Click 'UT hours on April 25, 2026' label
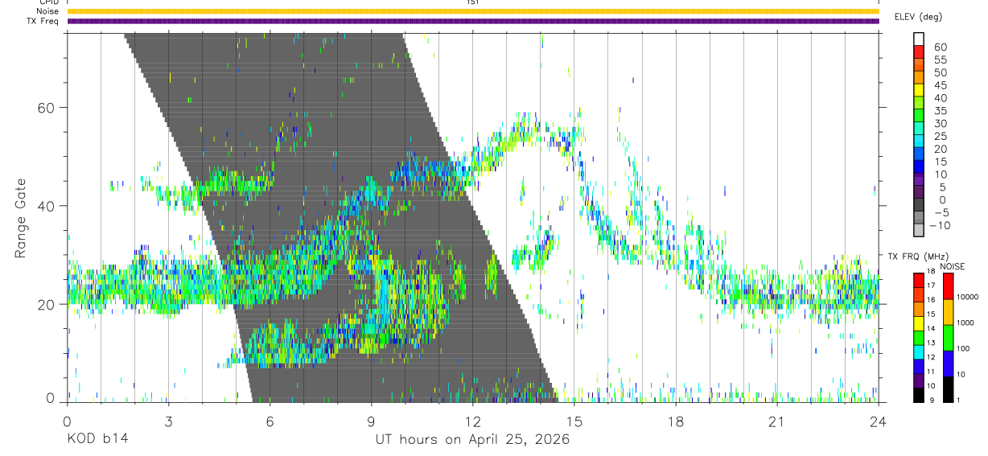988x456 pixels. [472, 440]
